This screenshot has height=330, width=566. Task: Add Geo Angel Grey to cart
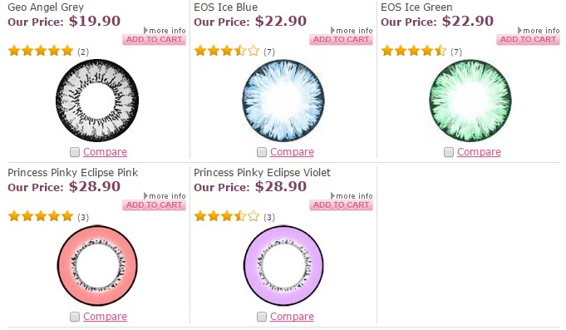154,40
